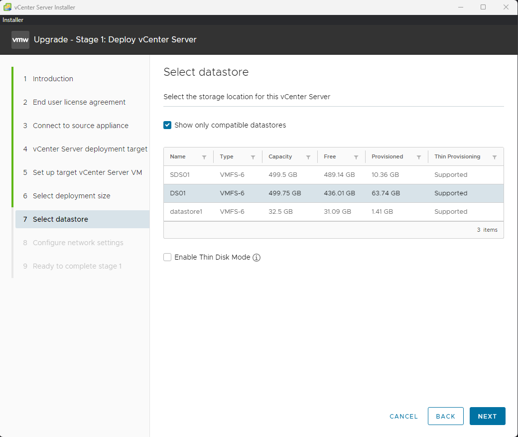This screenshot has height=437, width=518.
Task: Click the Capacity column filter icon
Action: pyautogui.click(x=308, y=157)
